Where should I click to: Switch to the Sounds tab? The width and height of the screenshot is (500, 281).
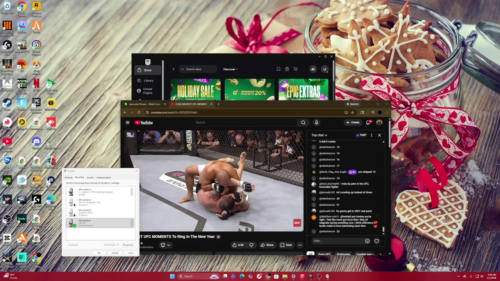pos(90,178)
